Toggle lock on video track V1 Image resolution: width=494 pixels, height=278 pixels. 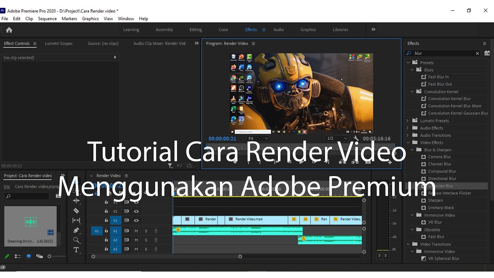[107, 220]
